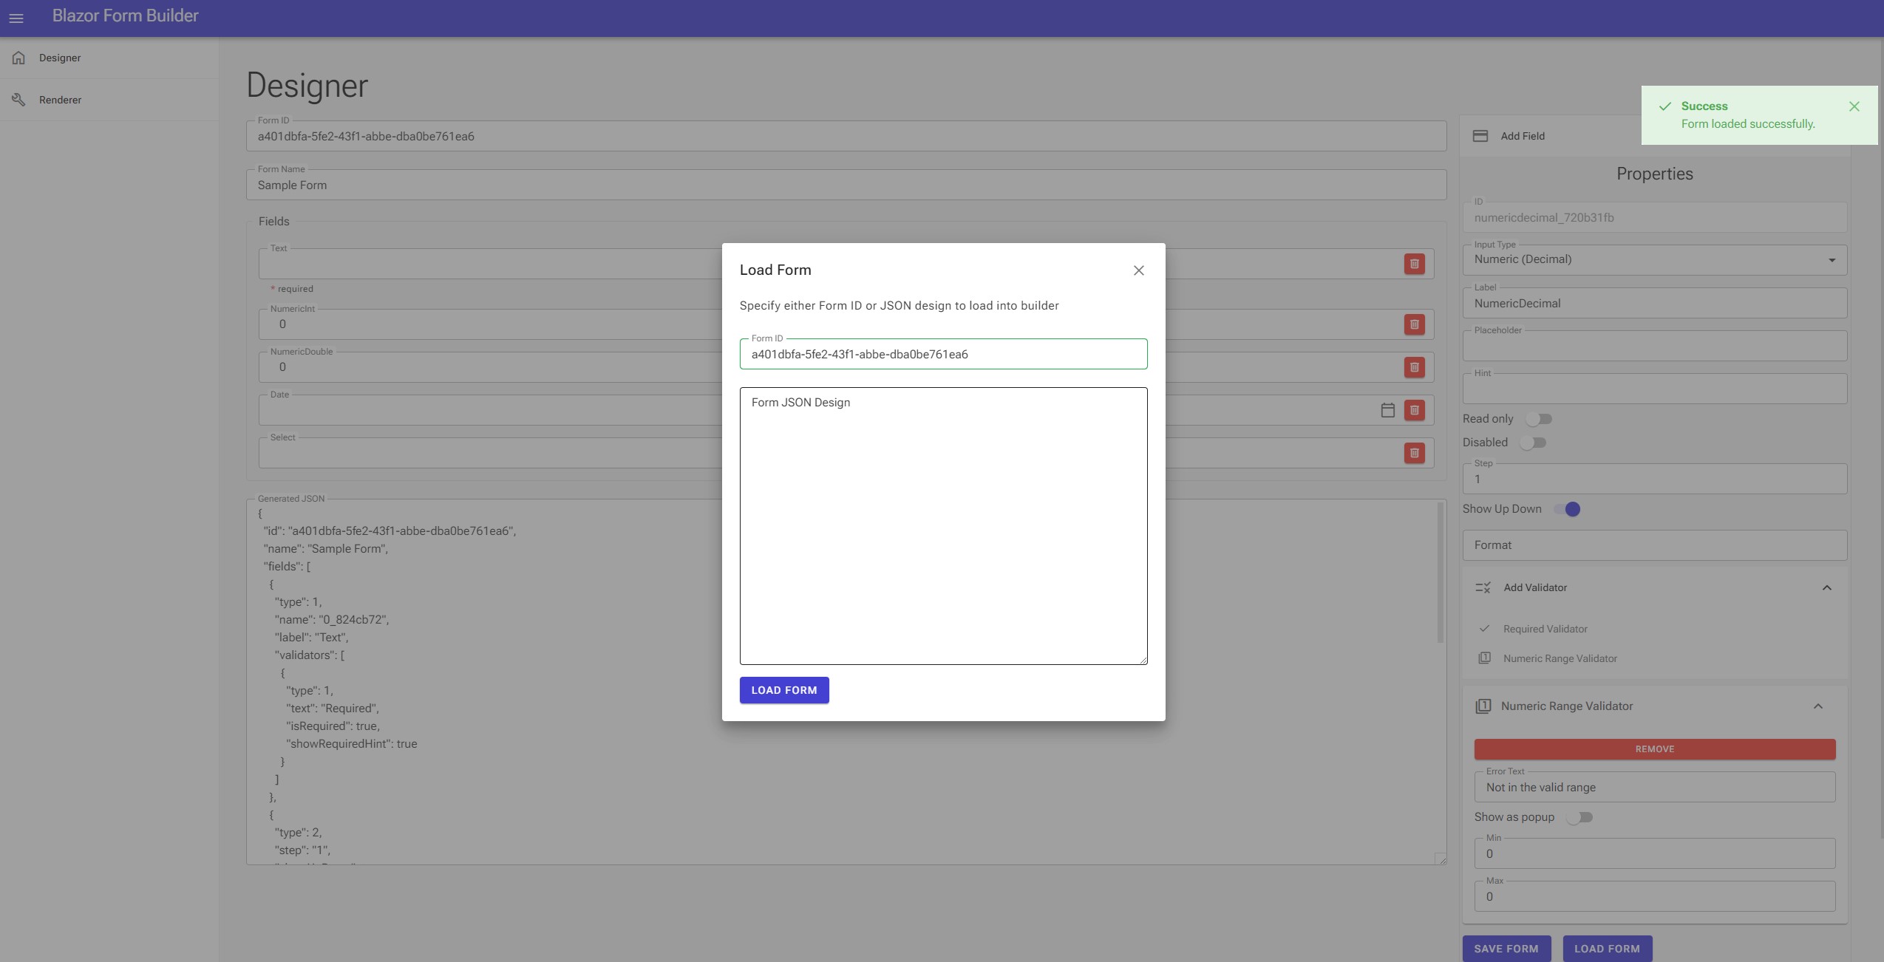Click the Generated JSON scrollbar
The height and width of the screenshot is (962, 1884).
(x=1440, y=573)
